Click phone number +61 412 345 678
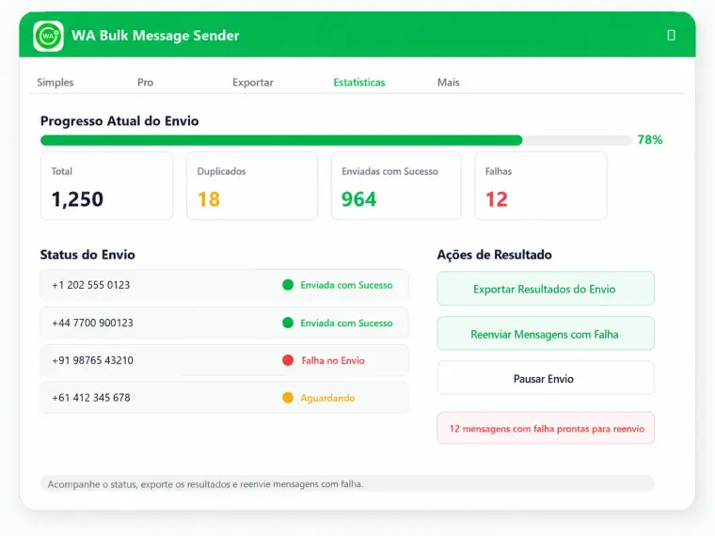The width and height of the screenshot is (715, 536). click(x=90, y=398)
